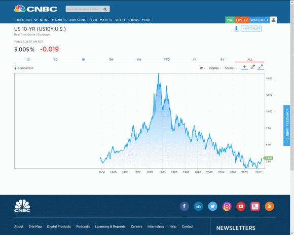Screen dimensions: 294x235
Task: Open the Digital Products footer link
Action: [x=59, y=226]
